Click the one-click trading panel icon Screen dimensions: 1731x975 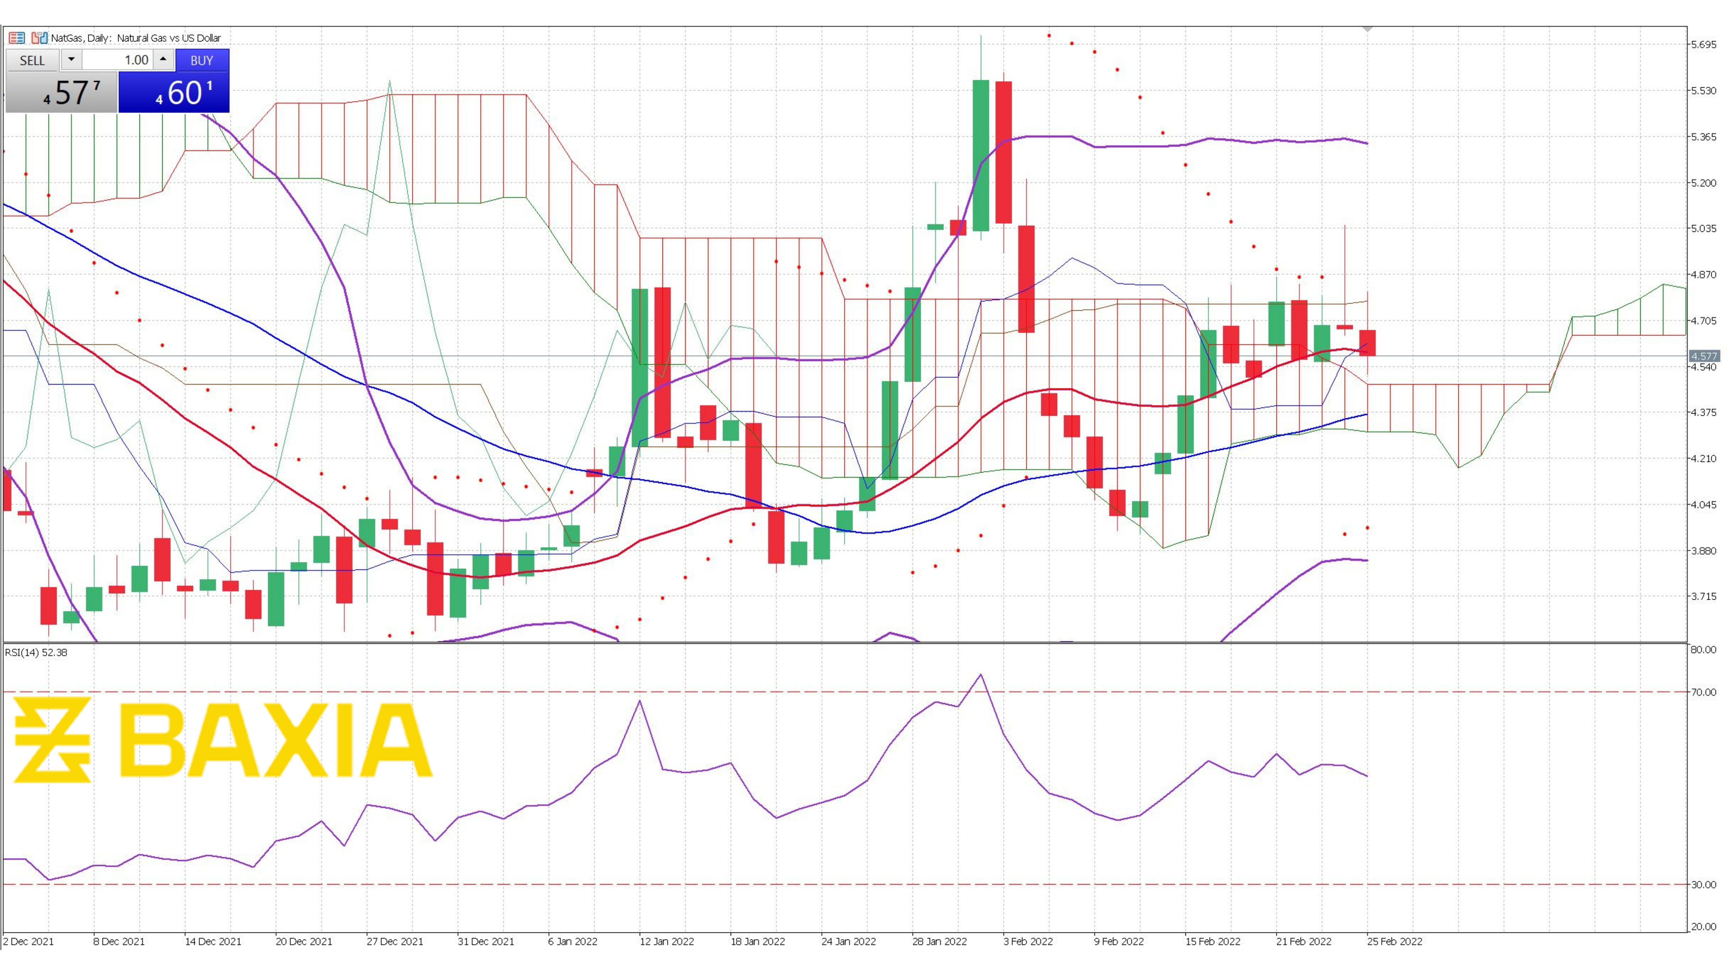click(40, 38)
